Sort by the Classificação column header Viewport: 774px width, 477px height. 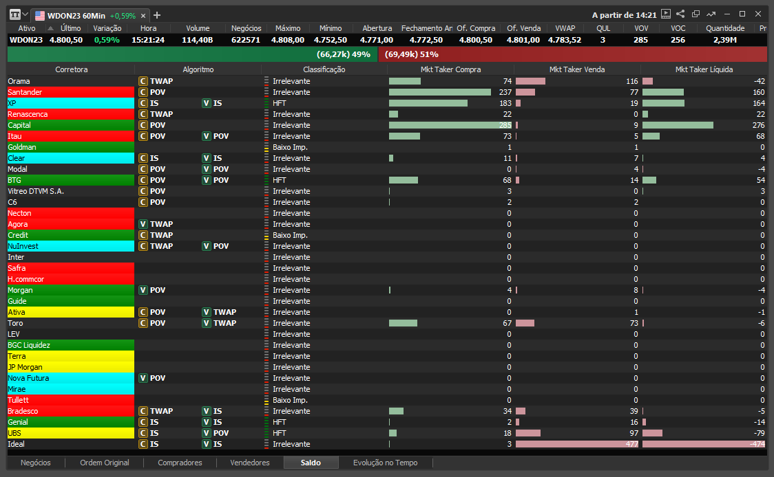pos(324,69)
